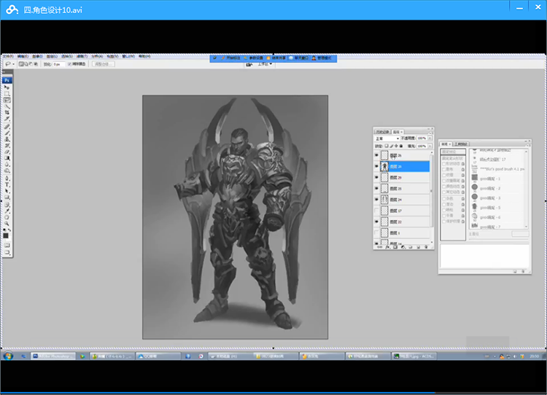
Task: Hide layer 图层 29 with its eye icon
Action: [376, 177]
